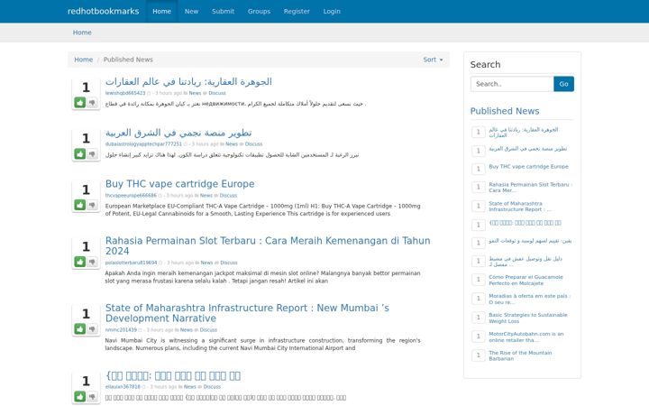Click the Home link in the gray sub-header
Screen dimensions: 649x406
coord(82,32)
